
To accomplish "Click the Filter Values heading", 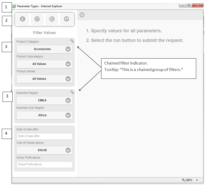I will point(44,33).
